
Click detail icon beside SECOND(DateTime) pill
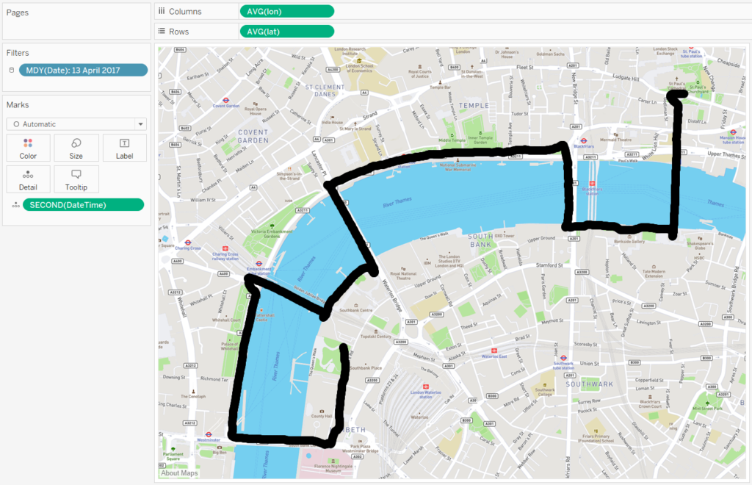(x=16, y=205)
